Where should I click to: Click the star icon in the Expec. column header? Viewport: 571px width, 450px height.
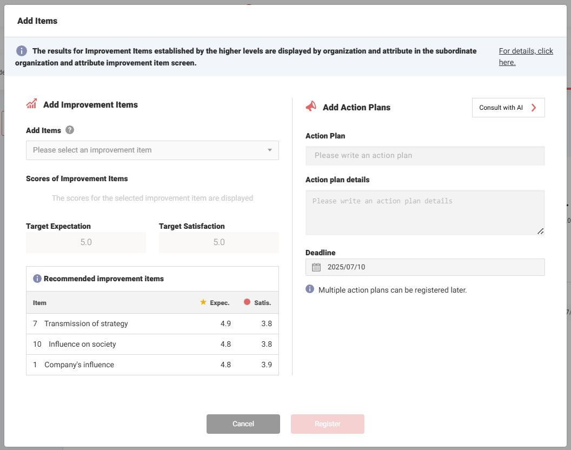(203, 302)
